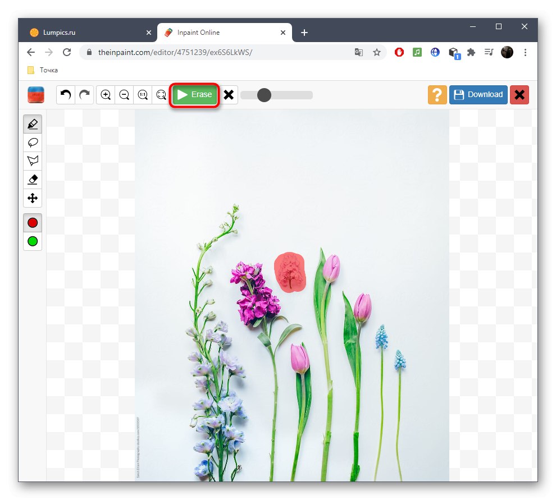Screen dimensions: 556x500
Task: Select the marker drawing tool
Action: pos(32,123)
